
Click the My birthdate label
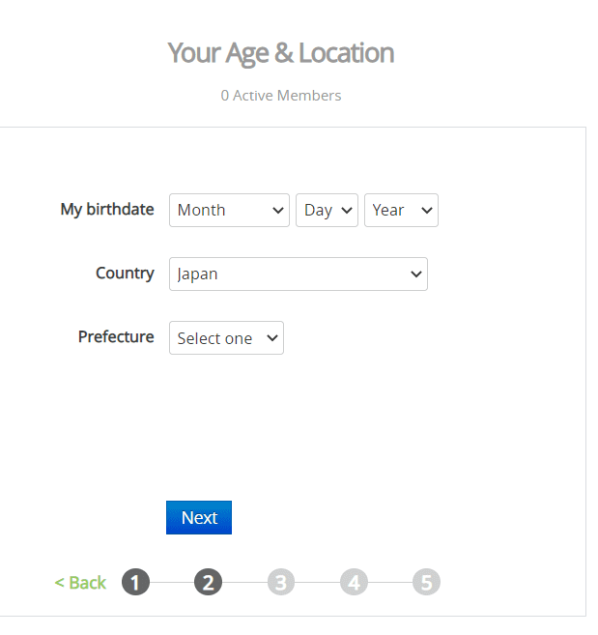(107, 210)
